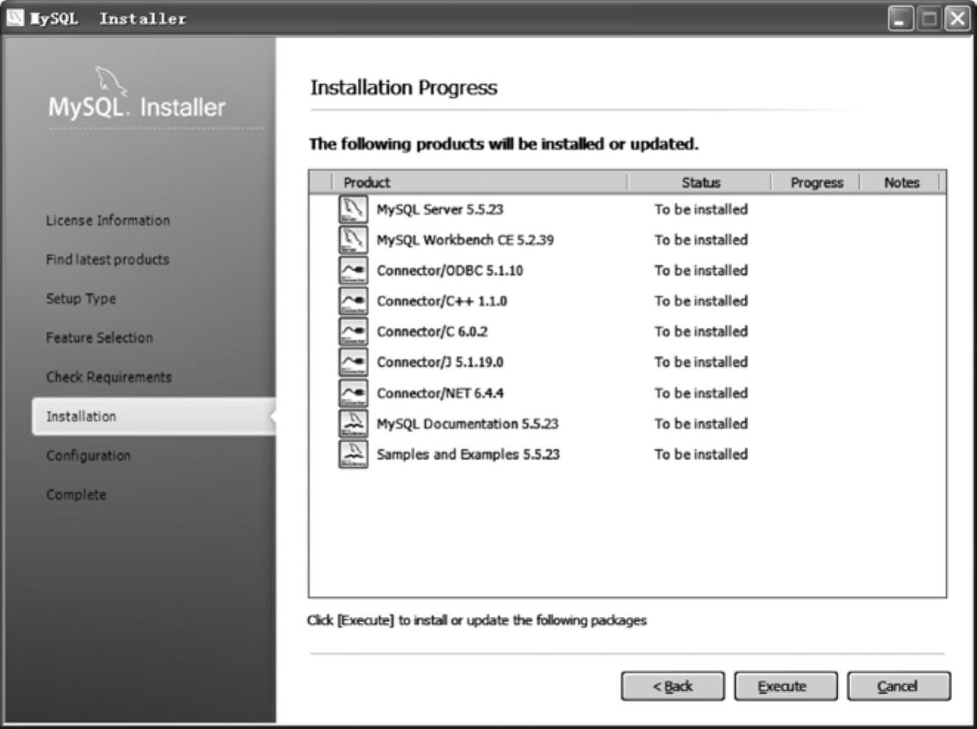Click the MySQL Server 5.5.23 product icon

coord(353,209)
